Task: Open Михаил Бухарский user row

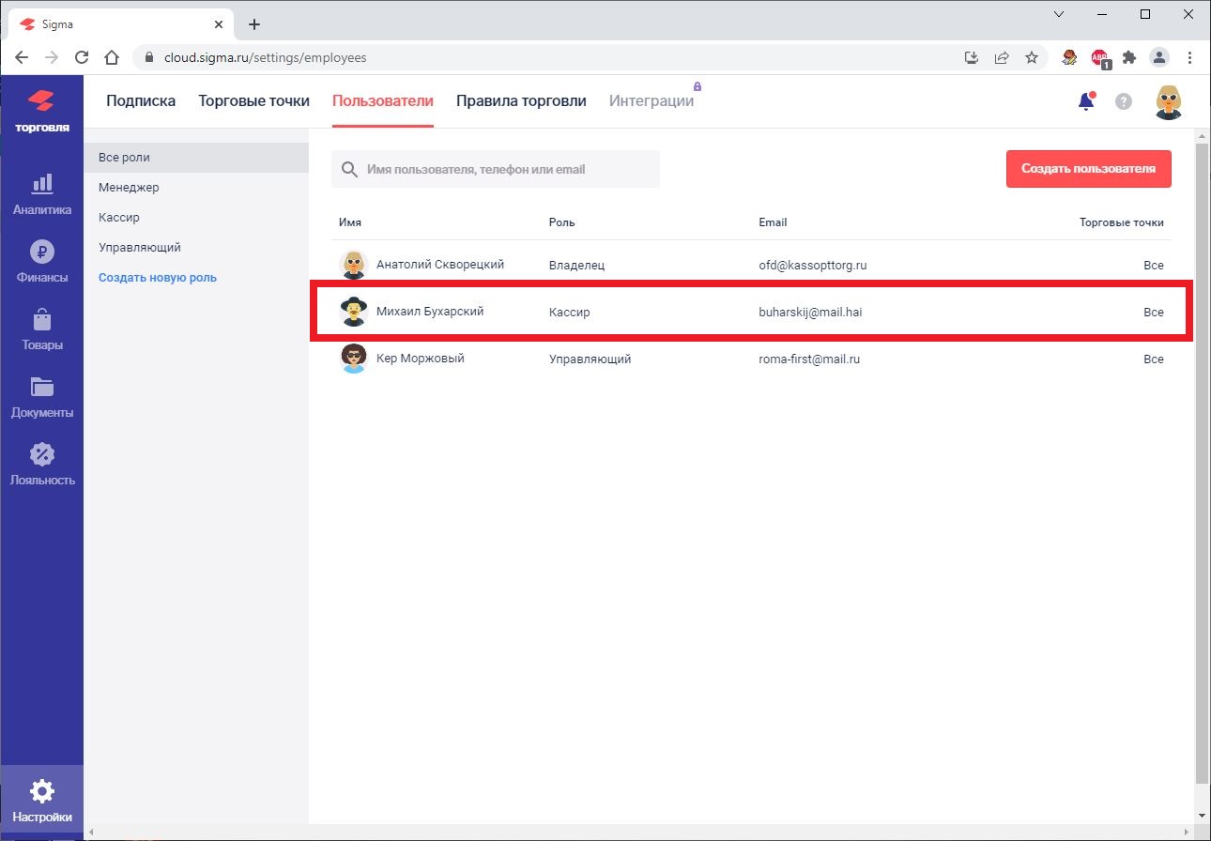Action: click(430, 312)
